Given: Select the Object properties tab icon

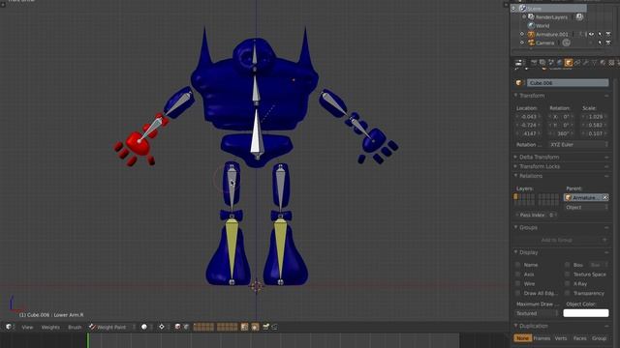Looking at the screenshot, I should coord(569,63).
